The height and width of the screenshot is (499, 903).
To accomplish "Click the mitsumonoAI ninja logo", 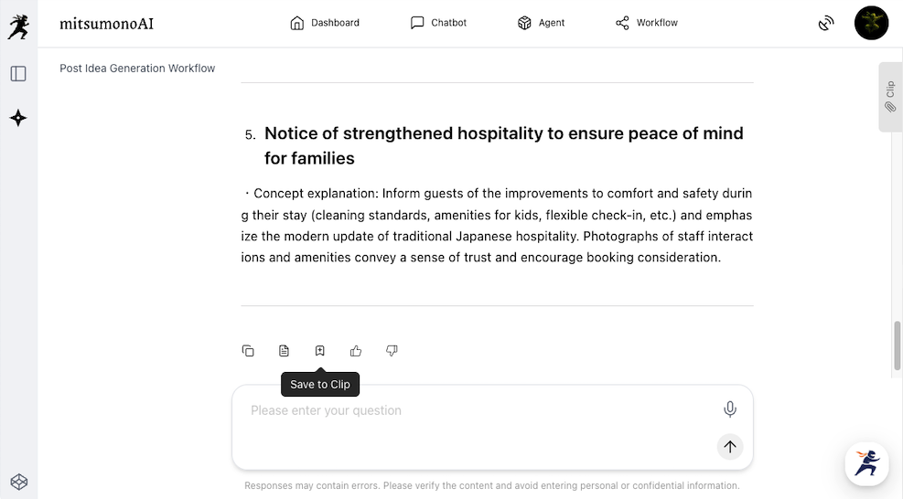I will point(18,26).
